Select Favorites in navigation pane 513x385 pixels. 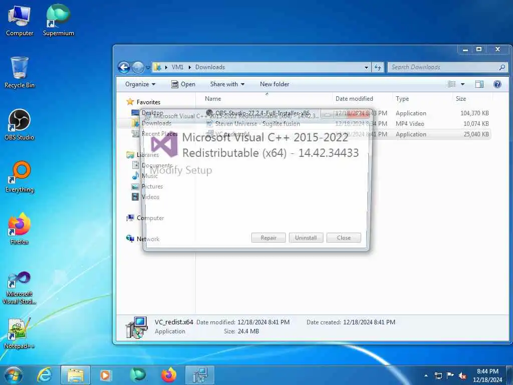tap(143, 102)
